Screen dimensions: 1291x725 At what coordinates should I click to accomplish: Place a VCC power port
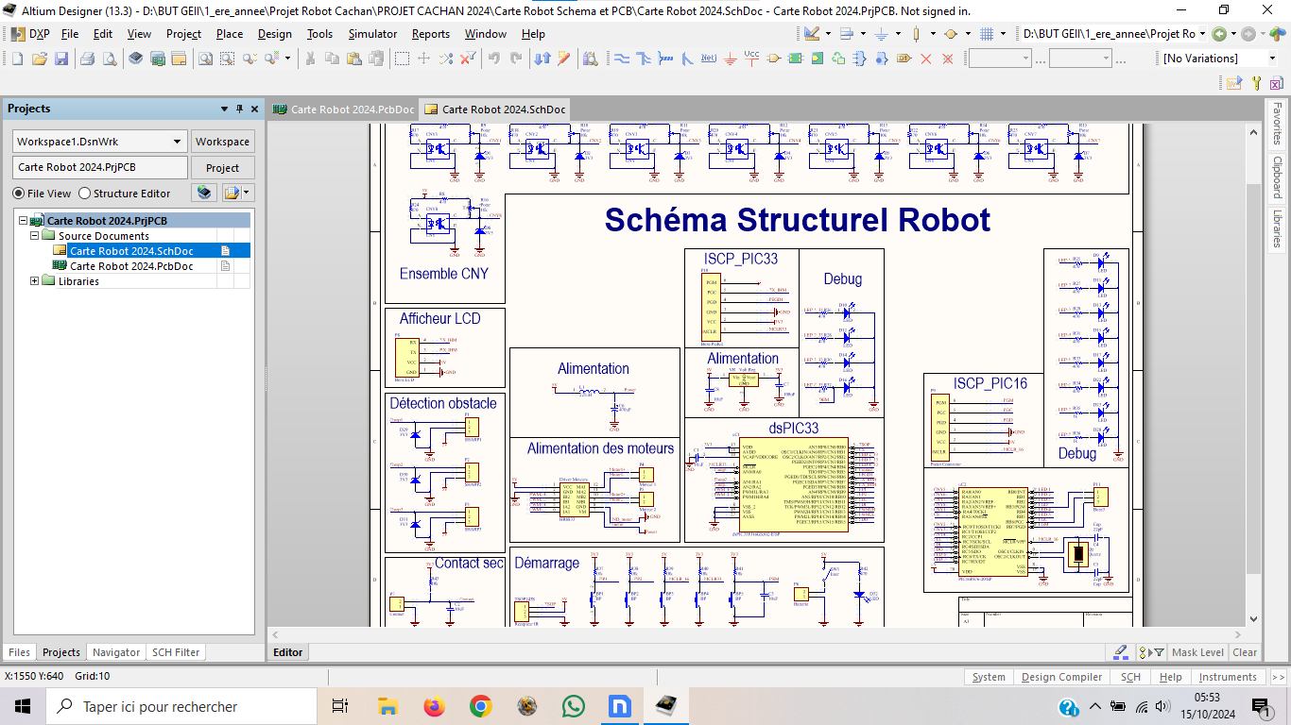click(751, 59)
